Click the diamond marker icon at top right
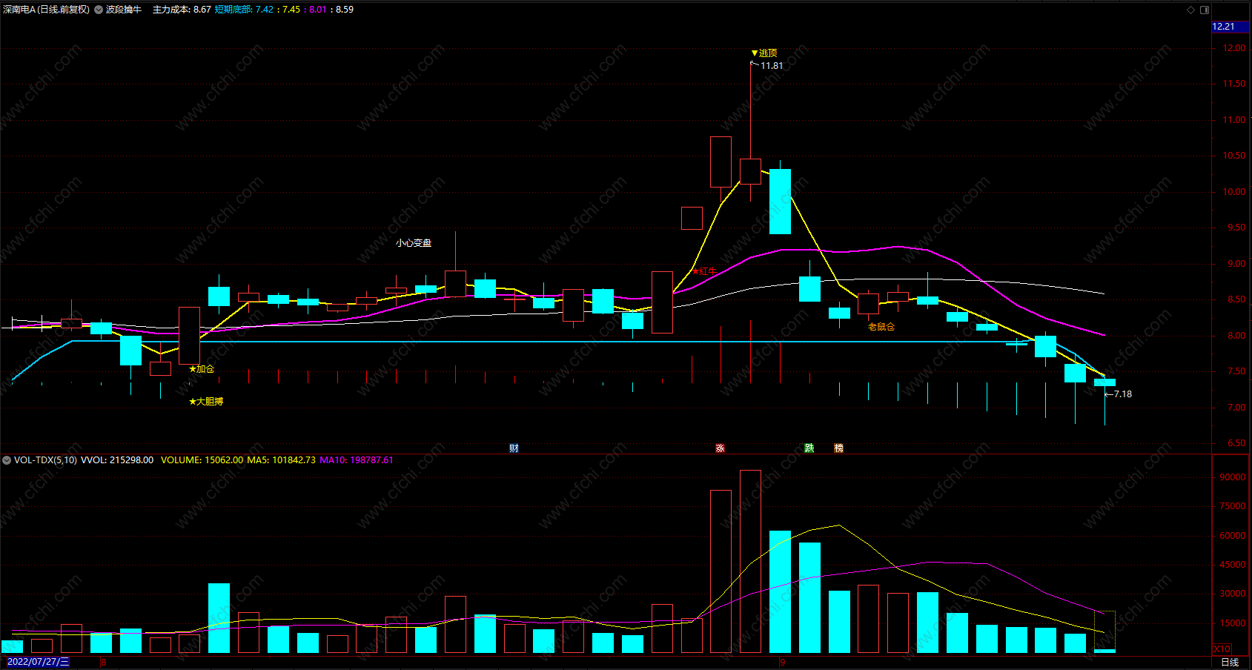 point(1191,10)
